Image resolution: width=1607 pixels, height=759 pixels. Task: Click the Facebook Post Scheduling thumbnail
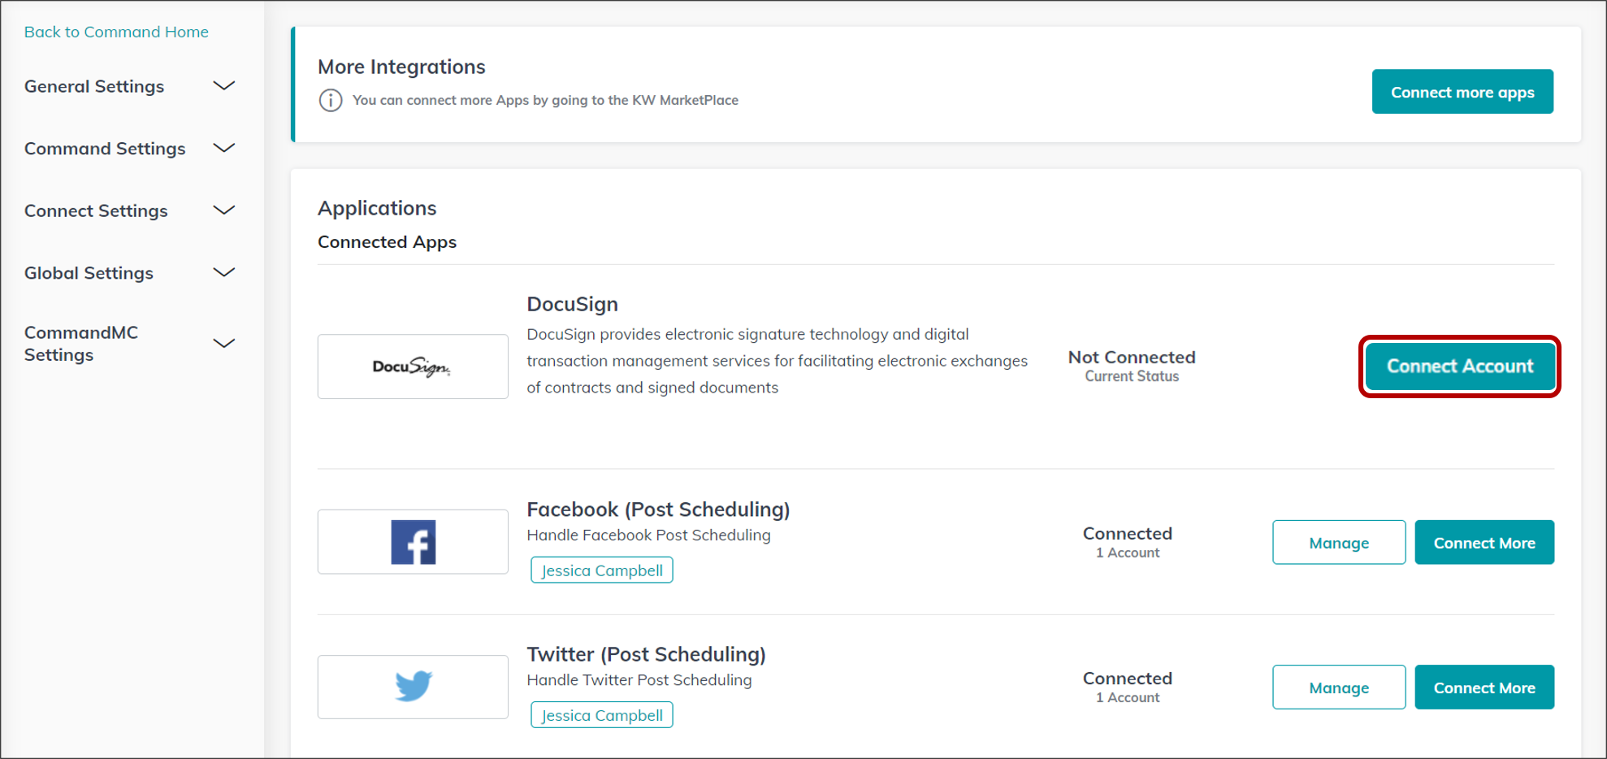click(413, 541)
